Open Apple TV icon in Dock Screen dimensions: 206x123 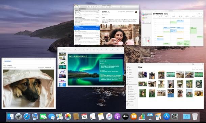(x=126, y=116)
